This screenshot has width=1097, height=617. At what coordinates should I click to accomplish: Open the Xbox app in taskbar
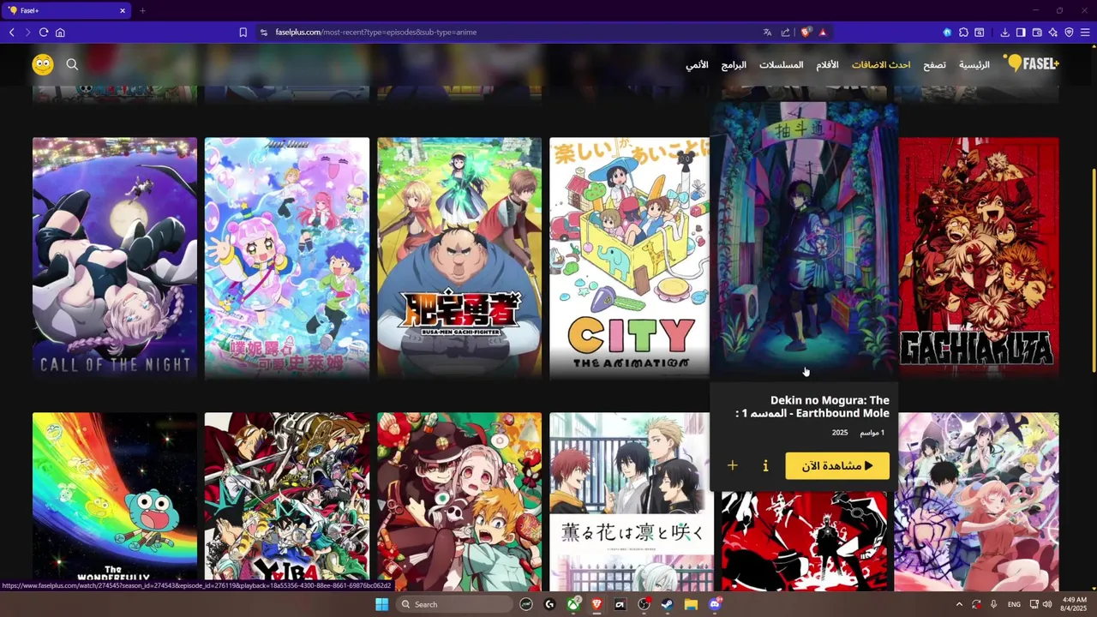573,604
